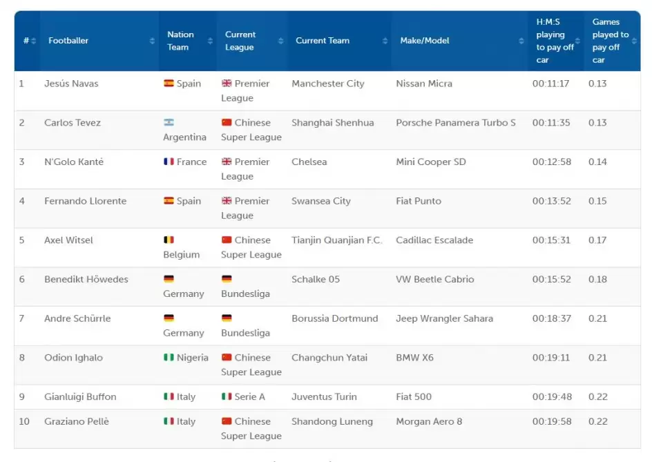652x462 pixels.
Task: Click the Gianluigi Buffon name cell
Action: pos(80,397)
